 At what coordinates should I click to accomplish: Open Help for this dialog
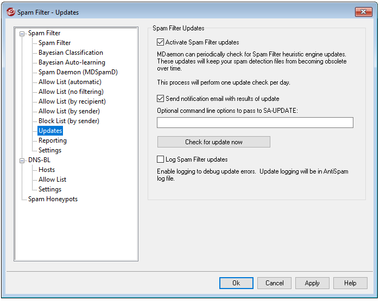coord(350,283)
